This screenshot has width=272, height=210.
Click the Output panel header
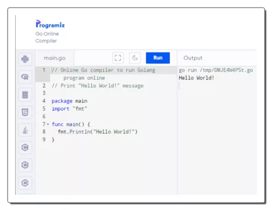point(193,58)
